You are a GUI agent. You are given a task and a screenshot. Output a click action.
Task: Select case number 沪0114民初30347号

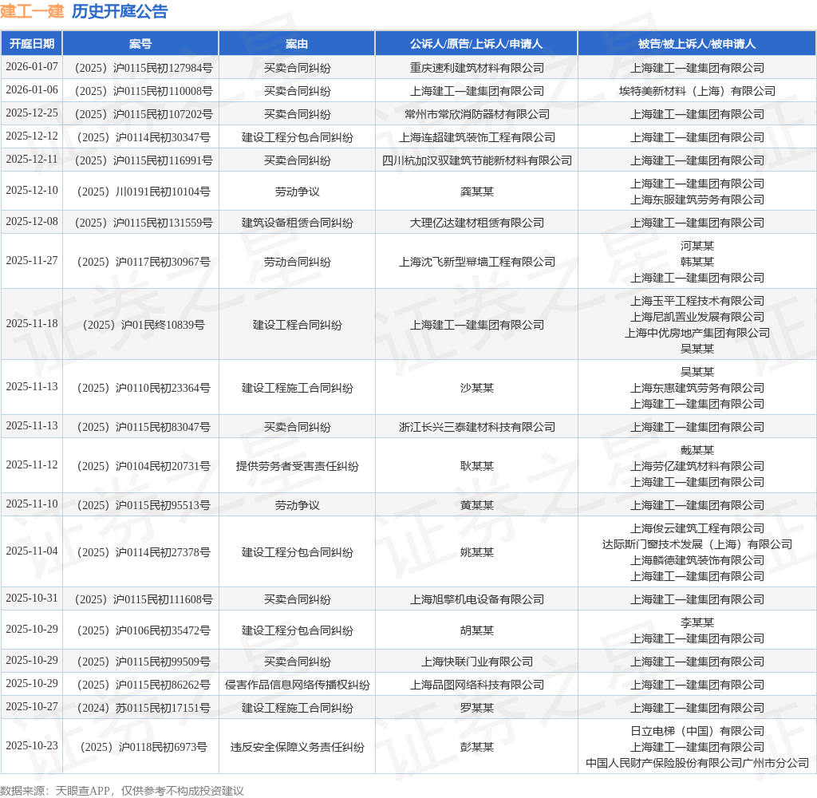144,137
